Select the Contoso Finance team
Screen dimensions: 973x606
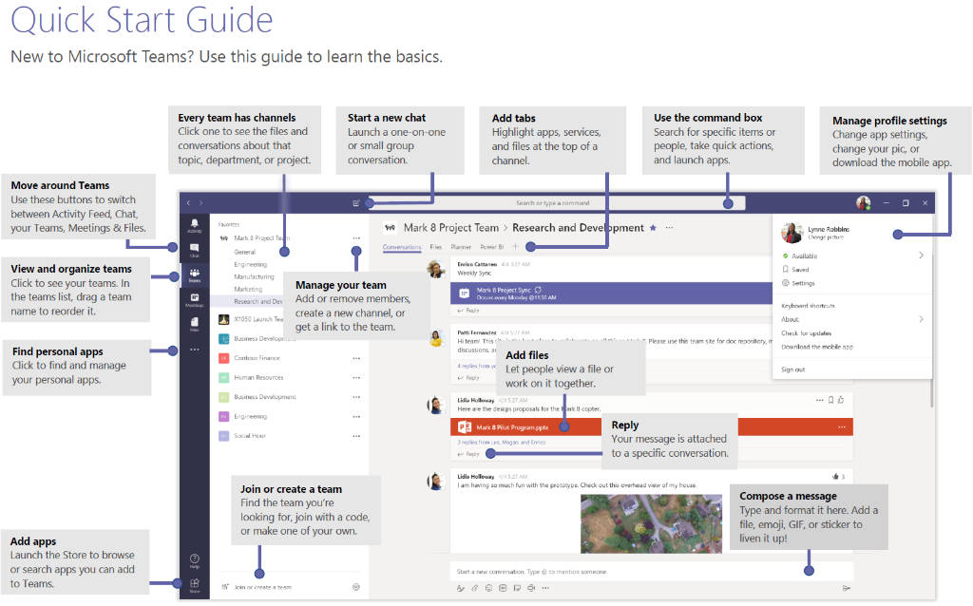pos(257,358)
